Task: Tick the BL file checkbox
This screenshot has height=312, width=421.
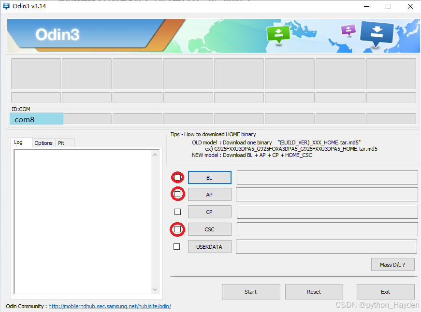Action: click(x=177, y=177)
